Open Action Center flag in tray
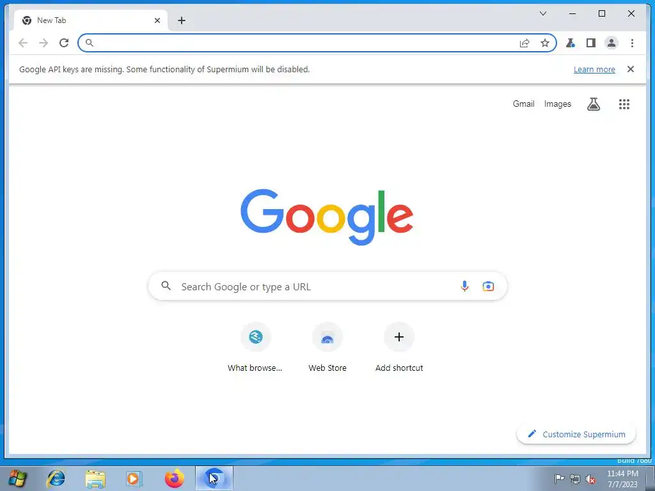This screenshot has width=655, height=491. (559, 479)
